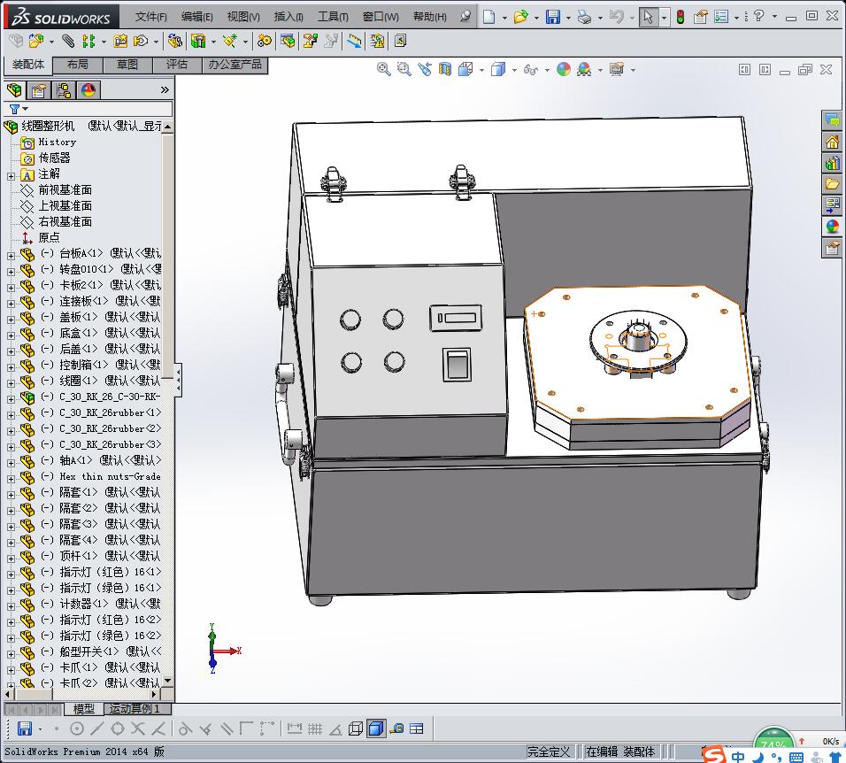Image resolution: width=846 pixels, height=763 pixels.
Task: Open the PropertyManager tab icon
Action: [x=38, y=90]
